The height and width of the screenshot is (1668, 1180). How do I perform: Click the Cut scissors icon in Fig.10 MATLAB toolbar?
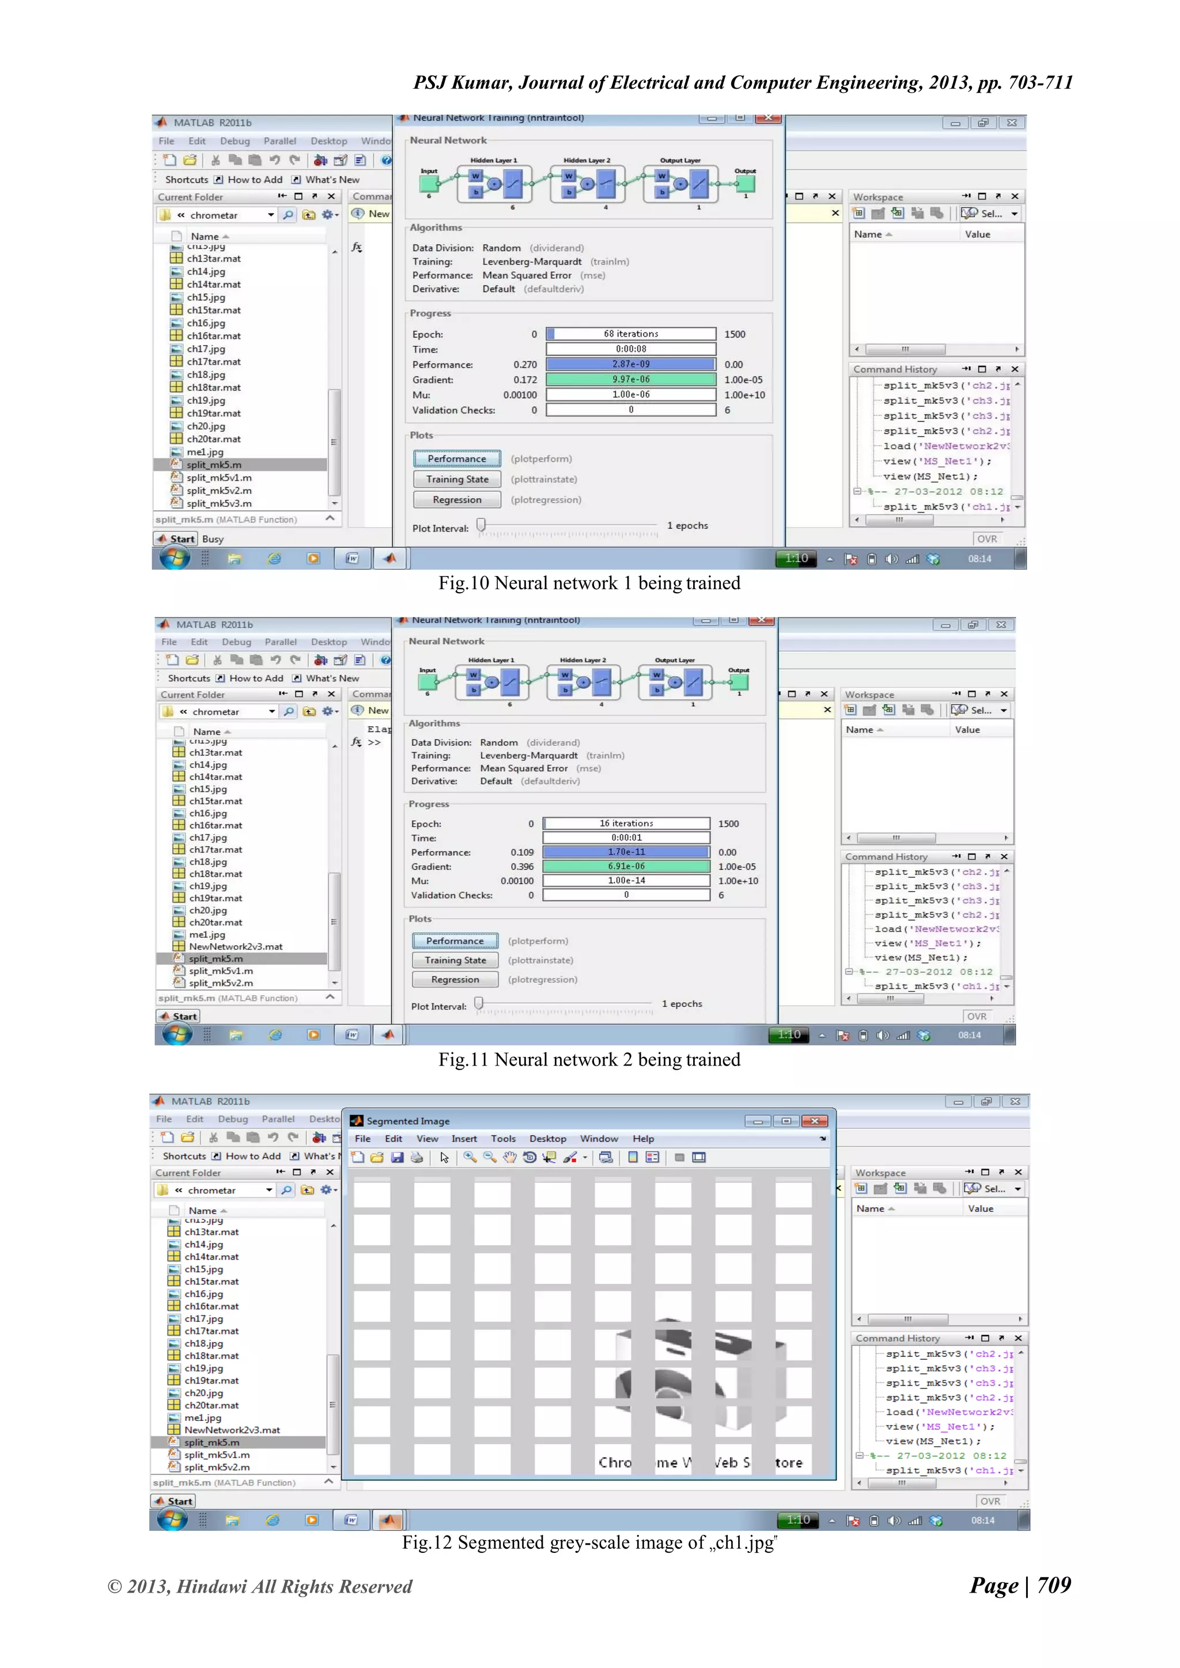[216, 160]
